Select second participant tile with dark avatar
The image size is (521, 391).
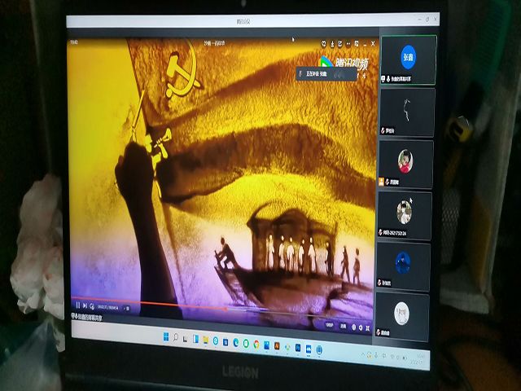pyautogui.click(x=407, y=112)
